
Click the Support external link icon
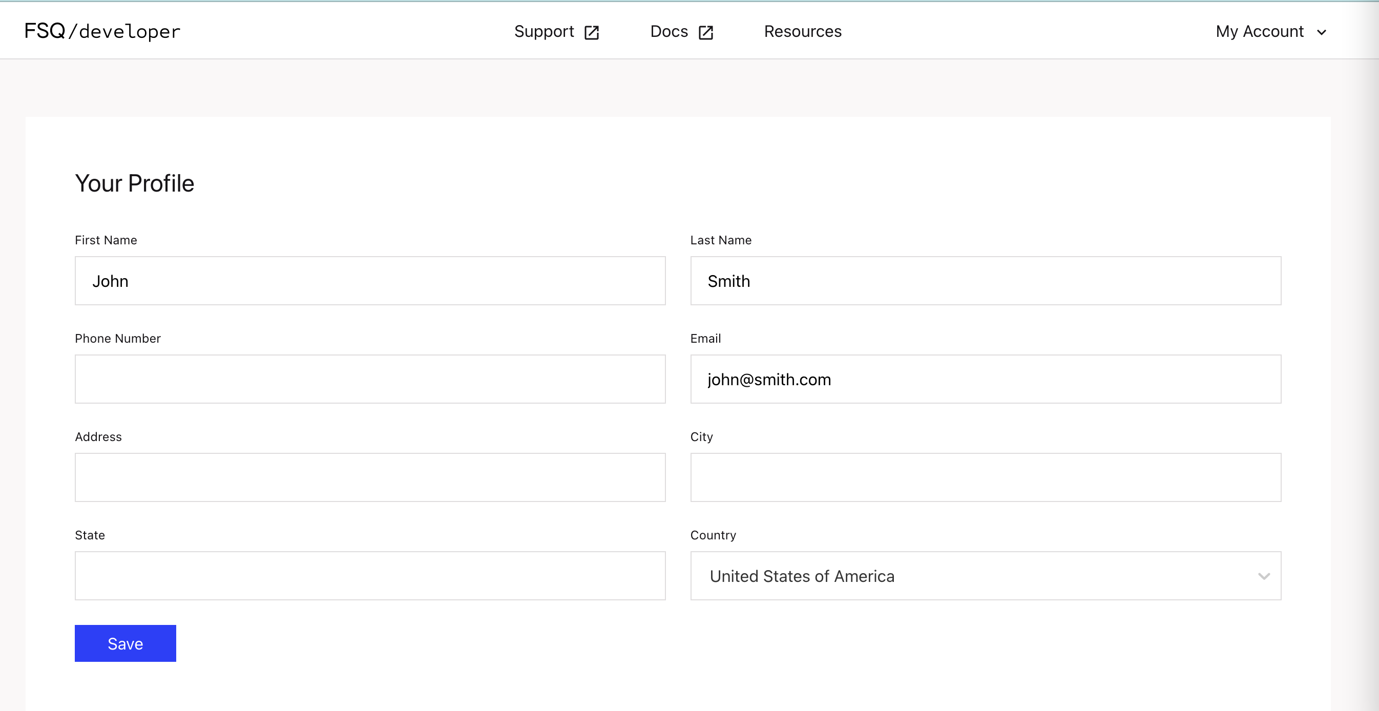[591, 33]
